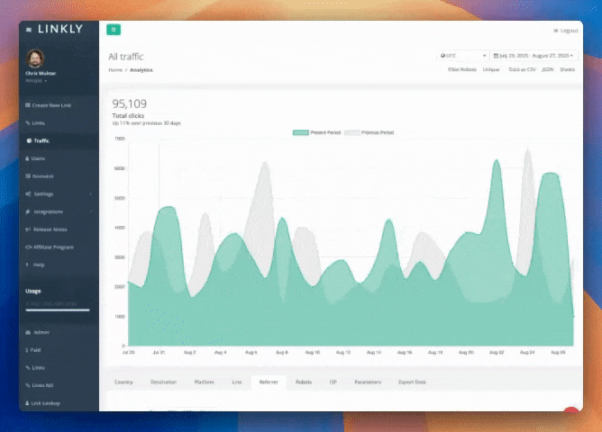
Task: Switch to the Country tab
Action: (123, 382)
